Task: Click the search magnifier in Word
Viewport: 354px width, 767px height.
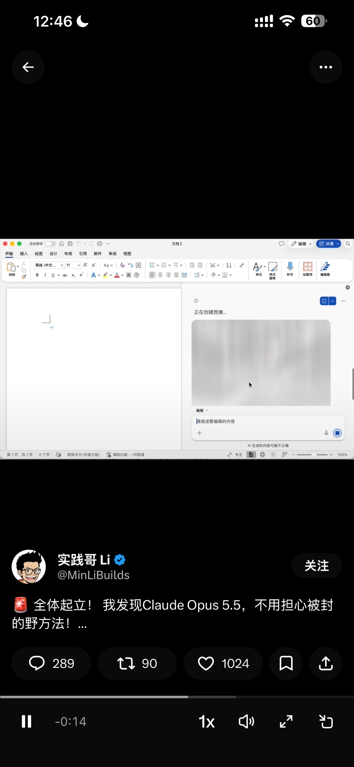Action: point(348,244)
